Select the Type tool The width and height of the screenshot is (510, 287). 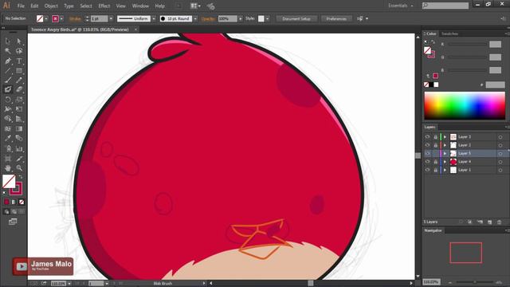(x=19, y=61)
